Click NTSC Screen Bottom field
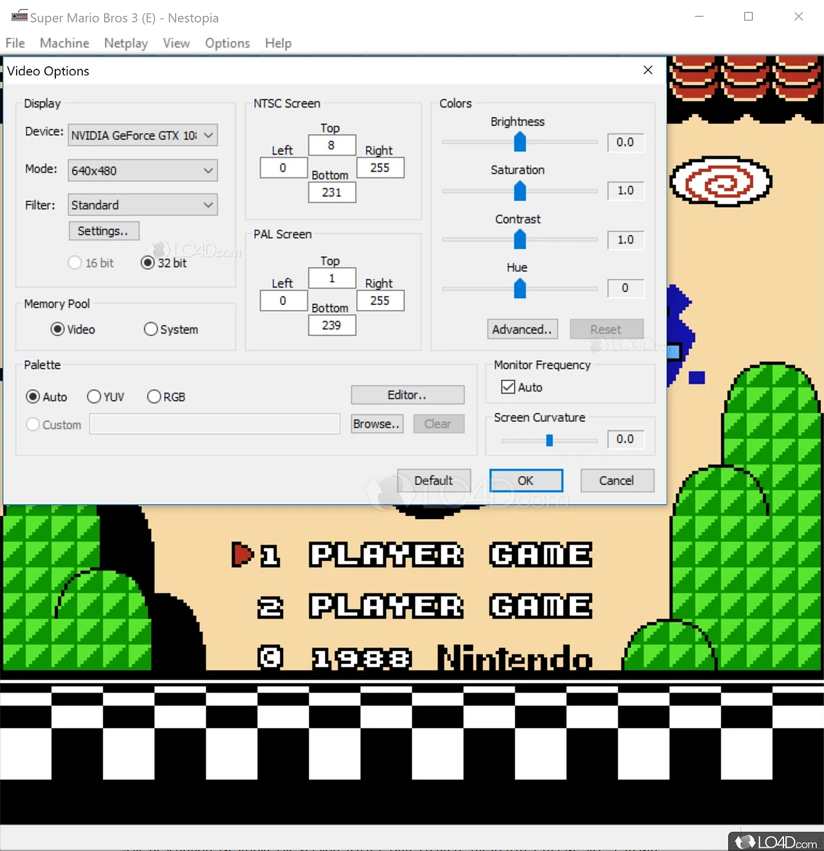Viewport: 824px width, 851px height. (x=332, y=192)
